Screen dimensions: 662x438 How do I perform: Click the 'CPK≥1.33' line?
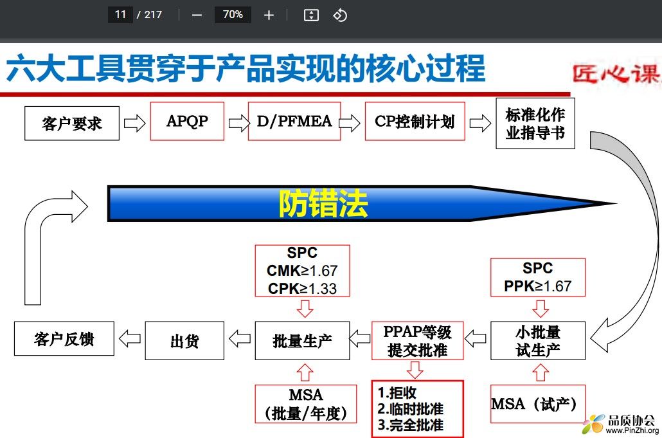pos(302,289)
